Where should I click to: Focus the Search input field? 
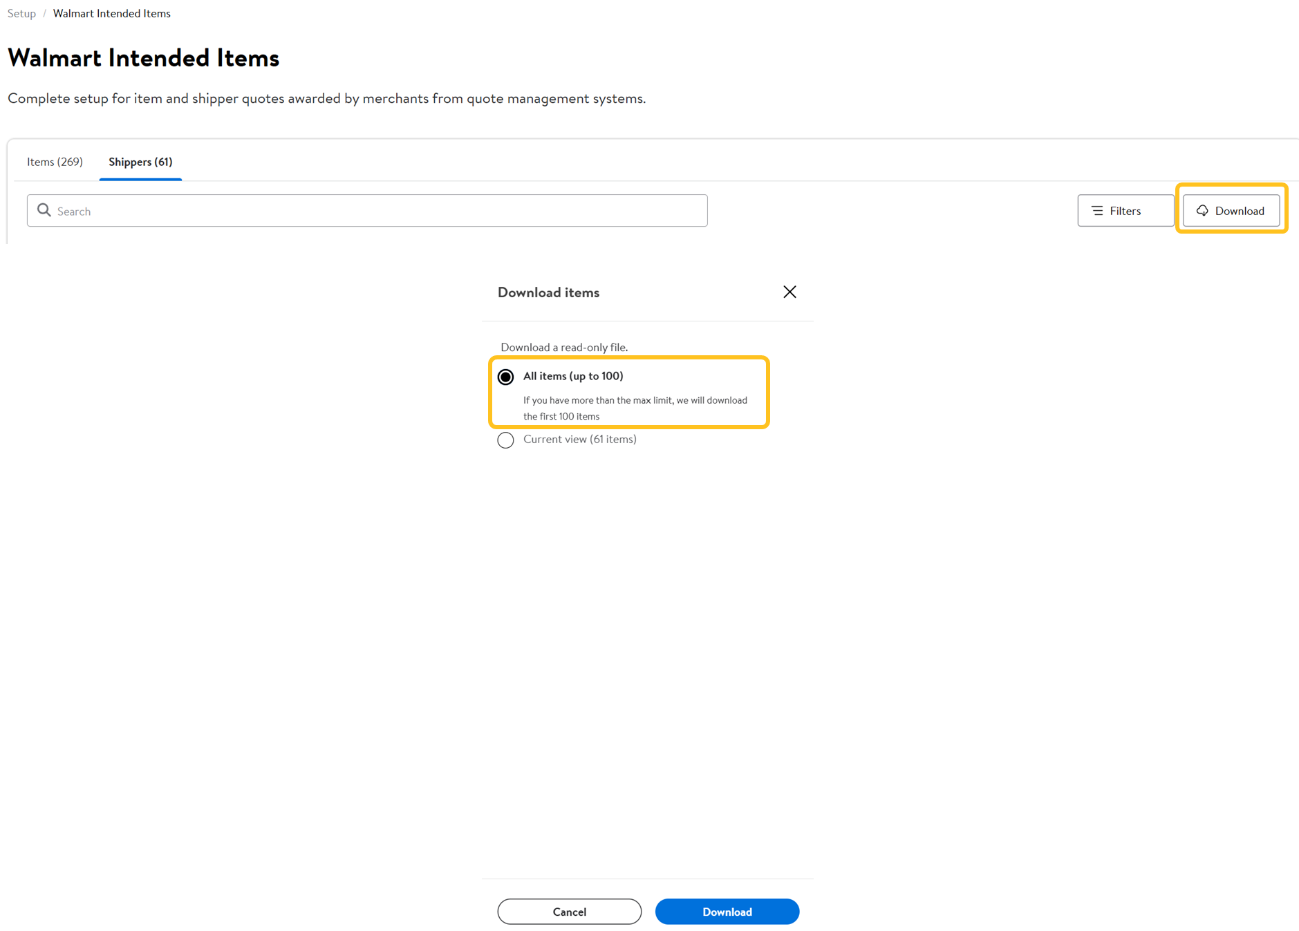click(367, 211)
